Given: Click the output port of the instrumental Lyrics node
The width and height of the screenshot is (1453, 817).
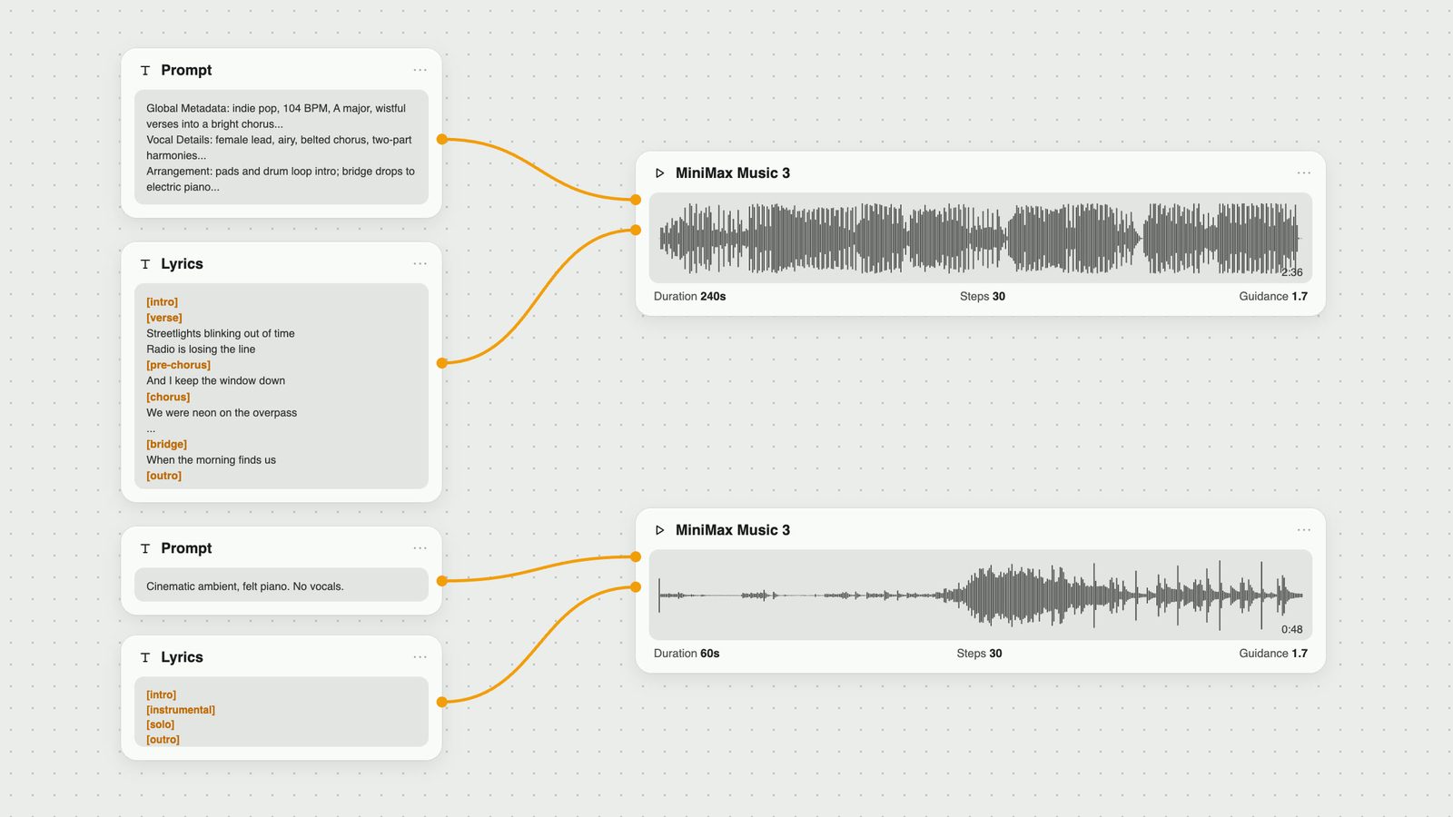Looking at the screenshot, I should coord(442,702).
